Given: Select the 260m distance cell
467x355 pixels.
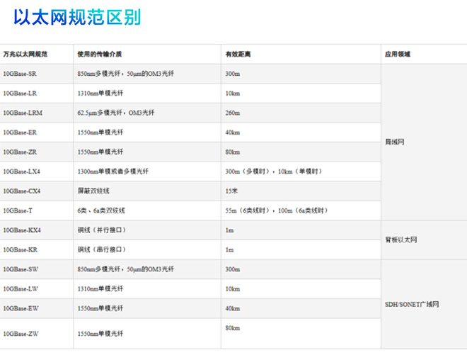Looking at the screenshot, I should point(233,113).
